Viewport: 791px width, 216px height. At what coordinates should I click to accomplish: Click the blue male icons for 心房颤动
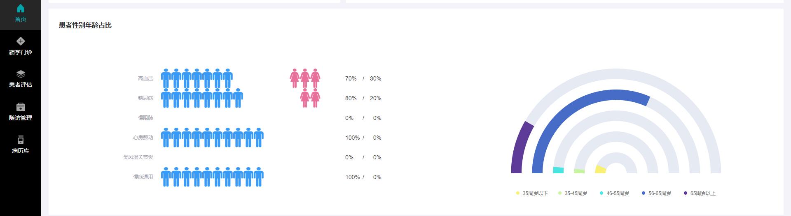click(x=212, y=138)
